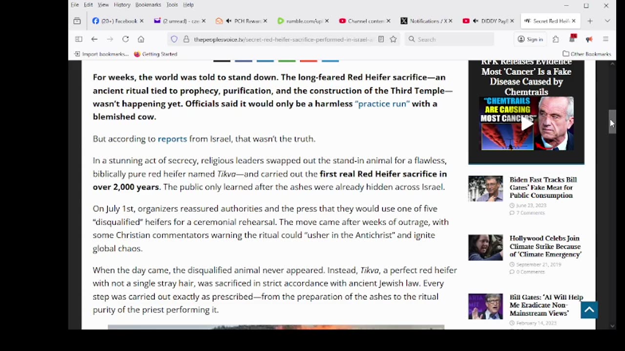Open Firefox View icon left of tabs
The image size is (625, 351).
[77, 21]
